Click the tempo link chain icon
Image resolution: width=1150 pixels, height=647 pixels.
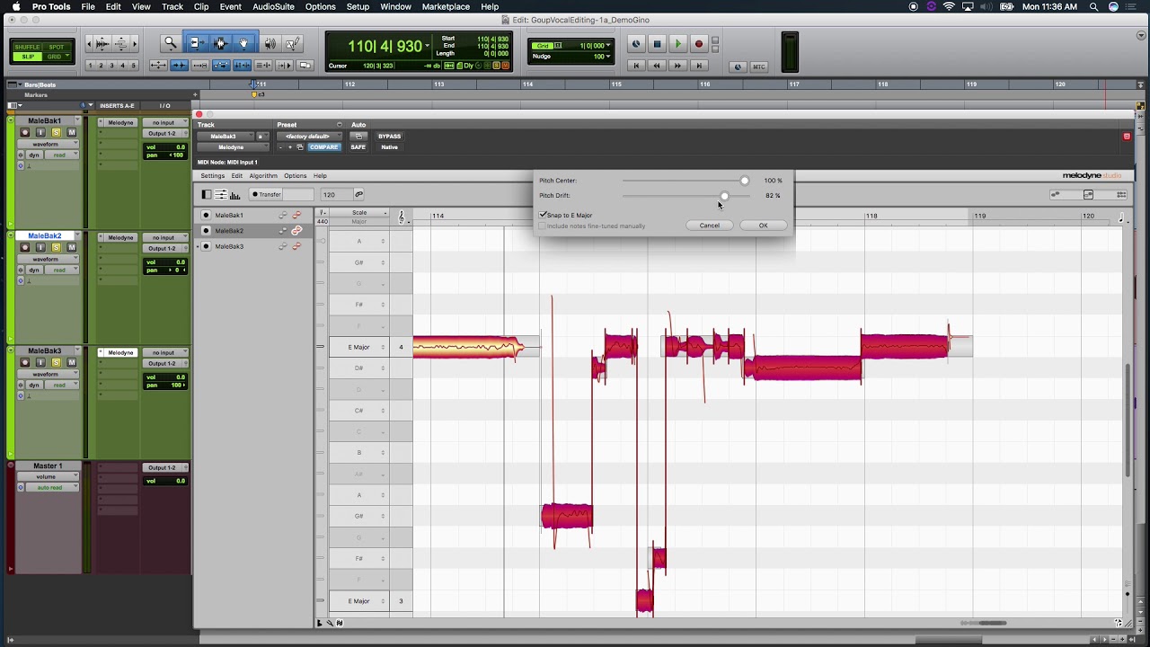pos(358,194)
